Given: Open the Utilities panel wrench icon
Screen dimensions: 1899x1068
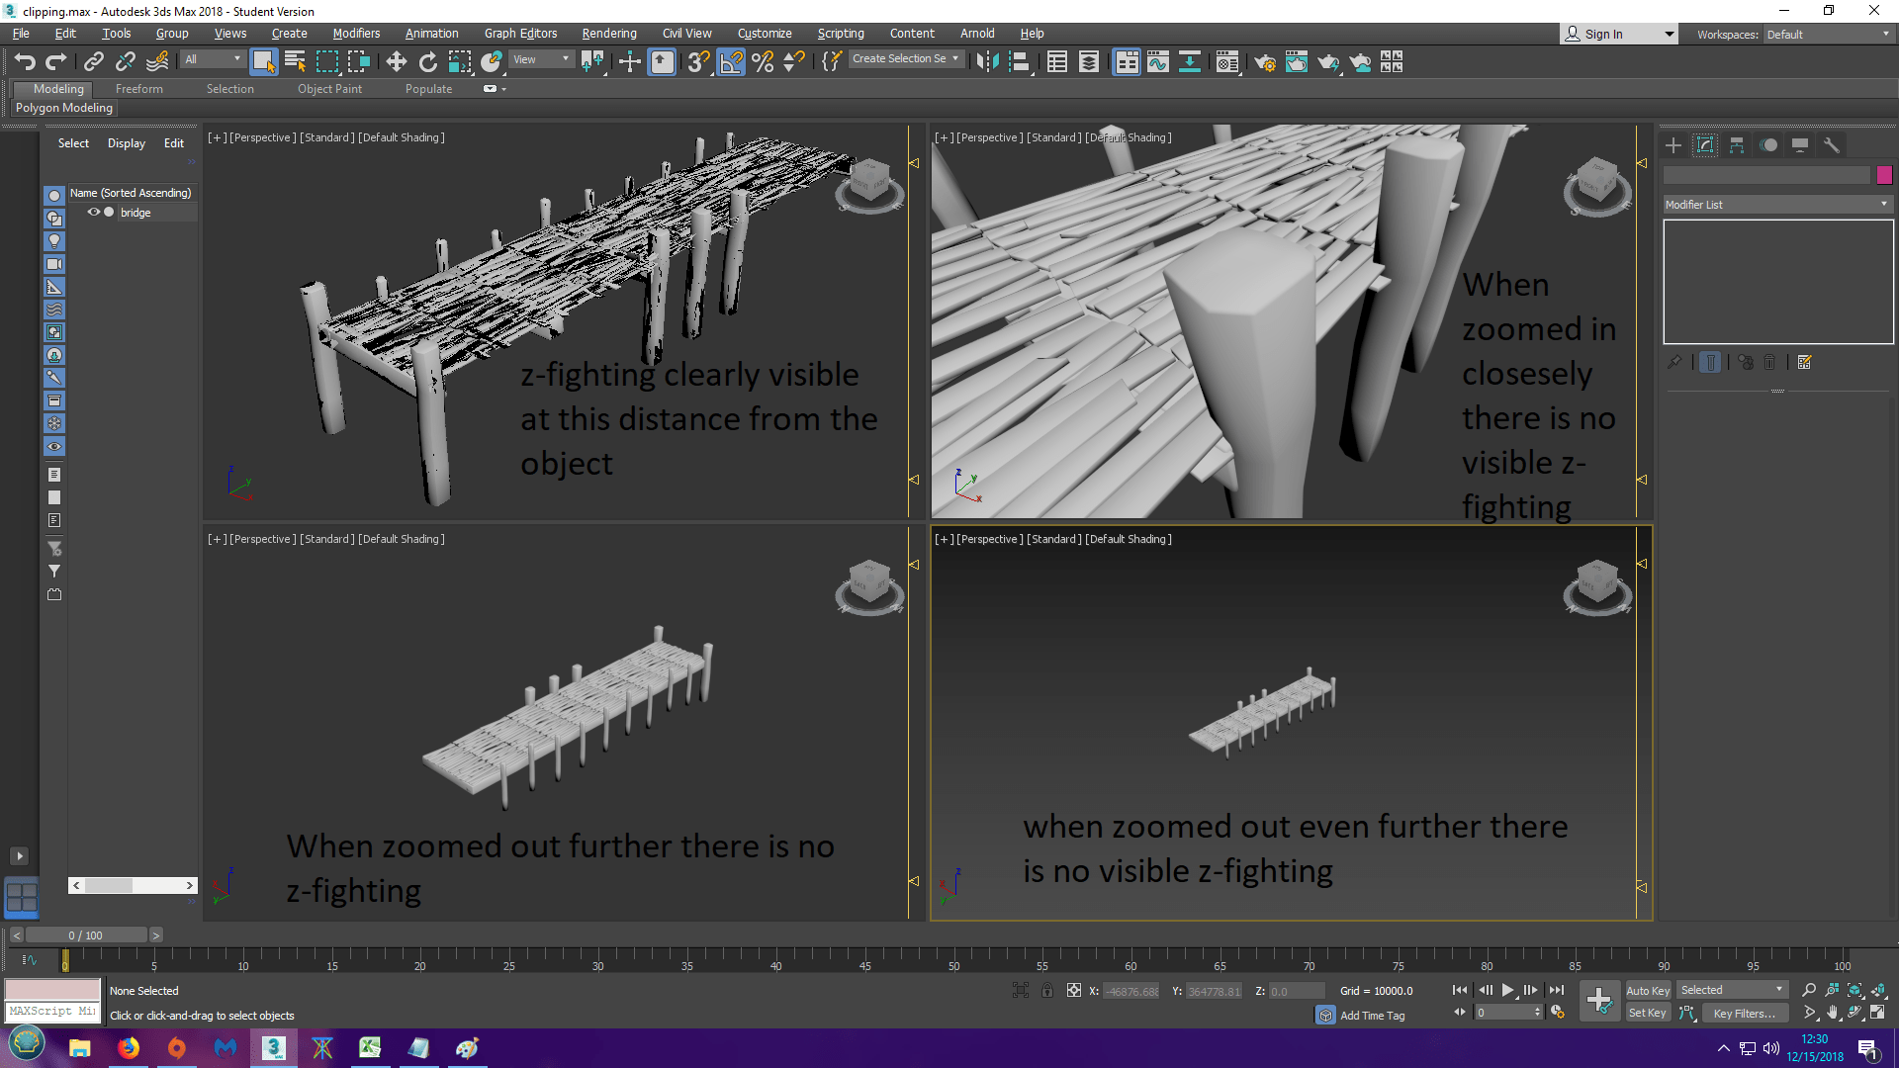Looking at the screenshot, I should pyautogui.click(x=1832, y=145).
